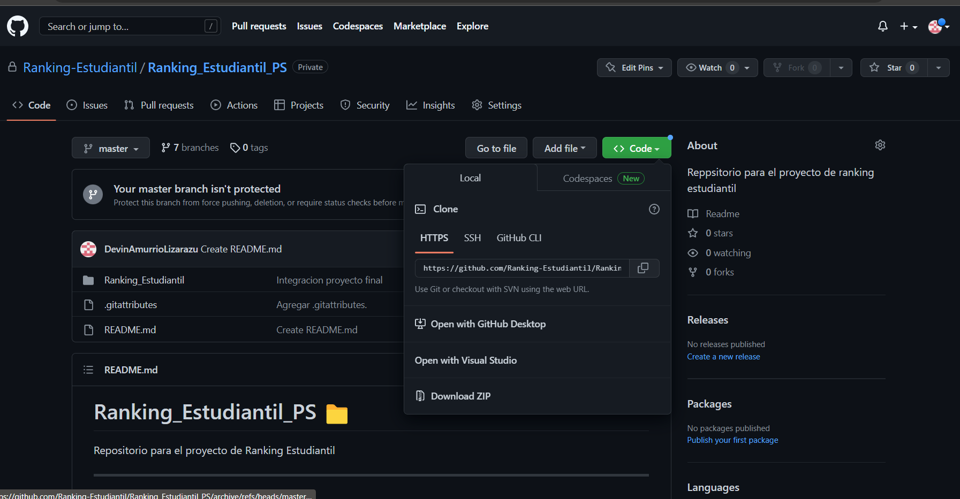Open the Issues repository tab

[87, 105]
